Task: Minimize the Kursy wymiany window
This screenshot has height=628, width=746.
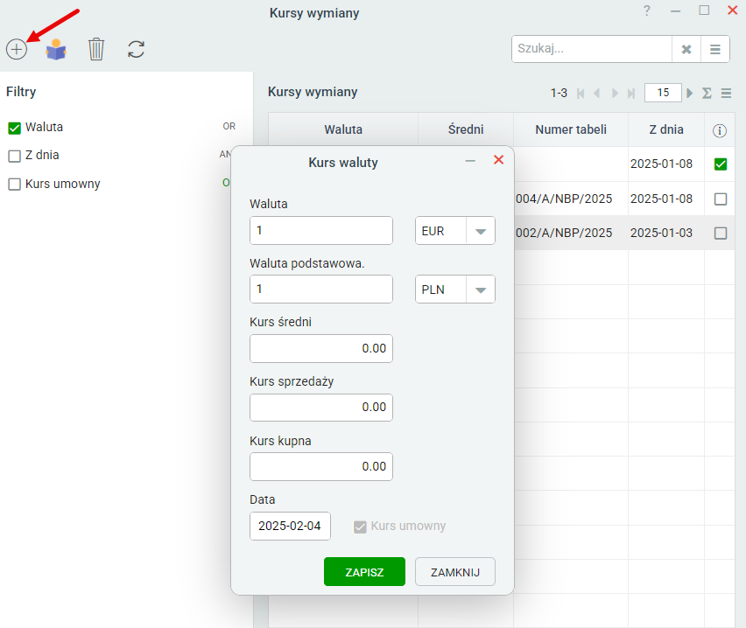Action: point(676,11)
